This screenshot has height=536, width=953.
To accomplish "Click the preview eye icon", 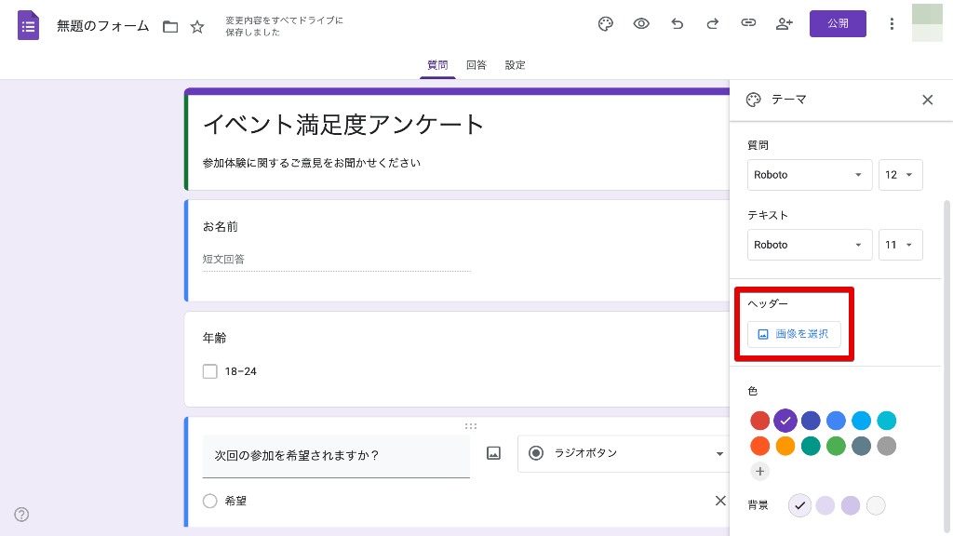I will (641, 24).
